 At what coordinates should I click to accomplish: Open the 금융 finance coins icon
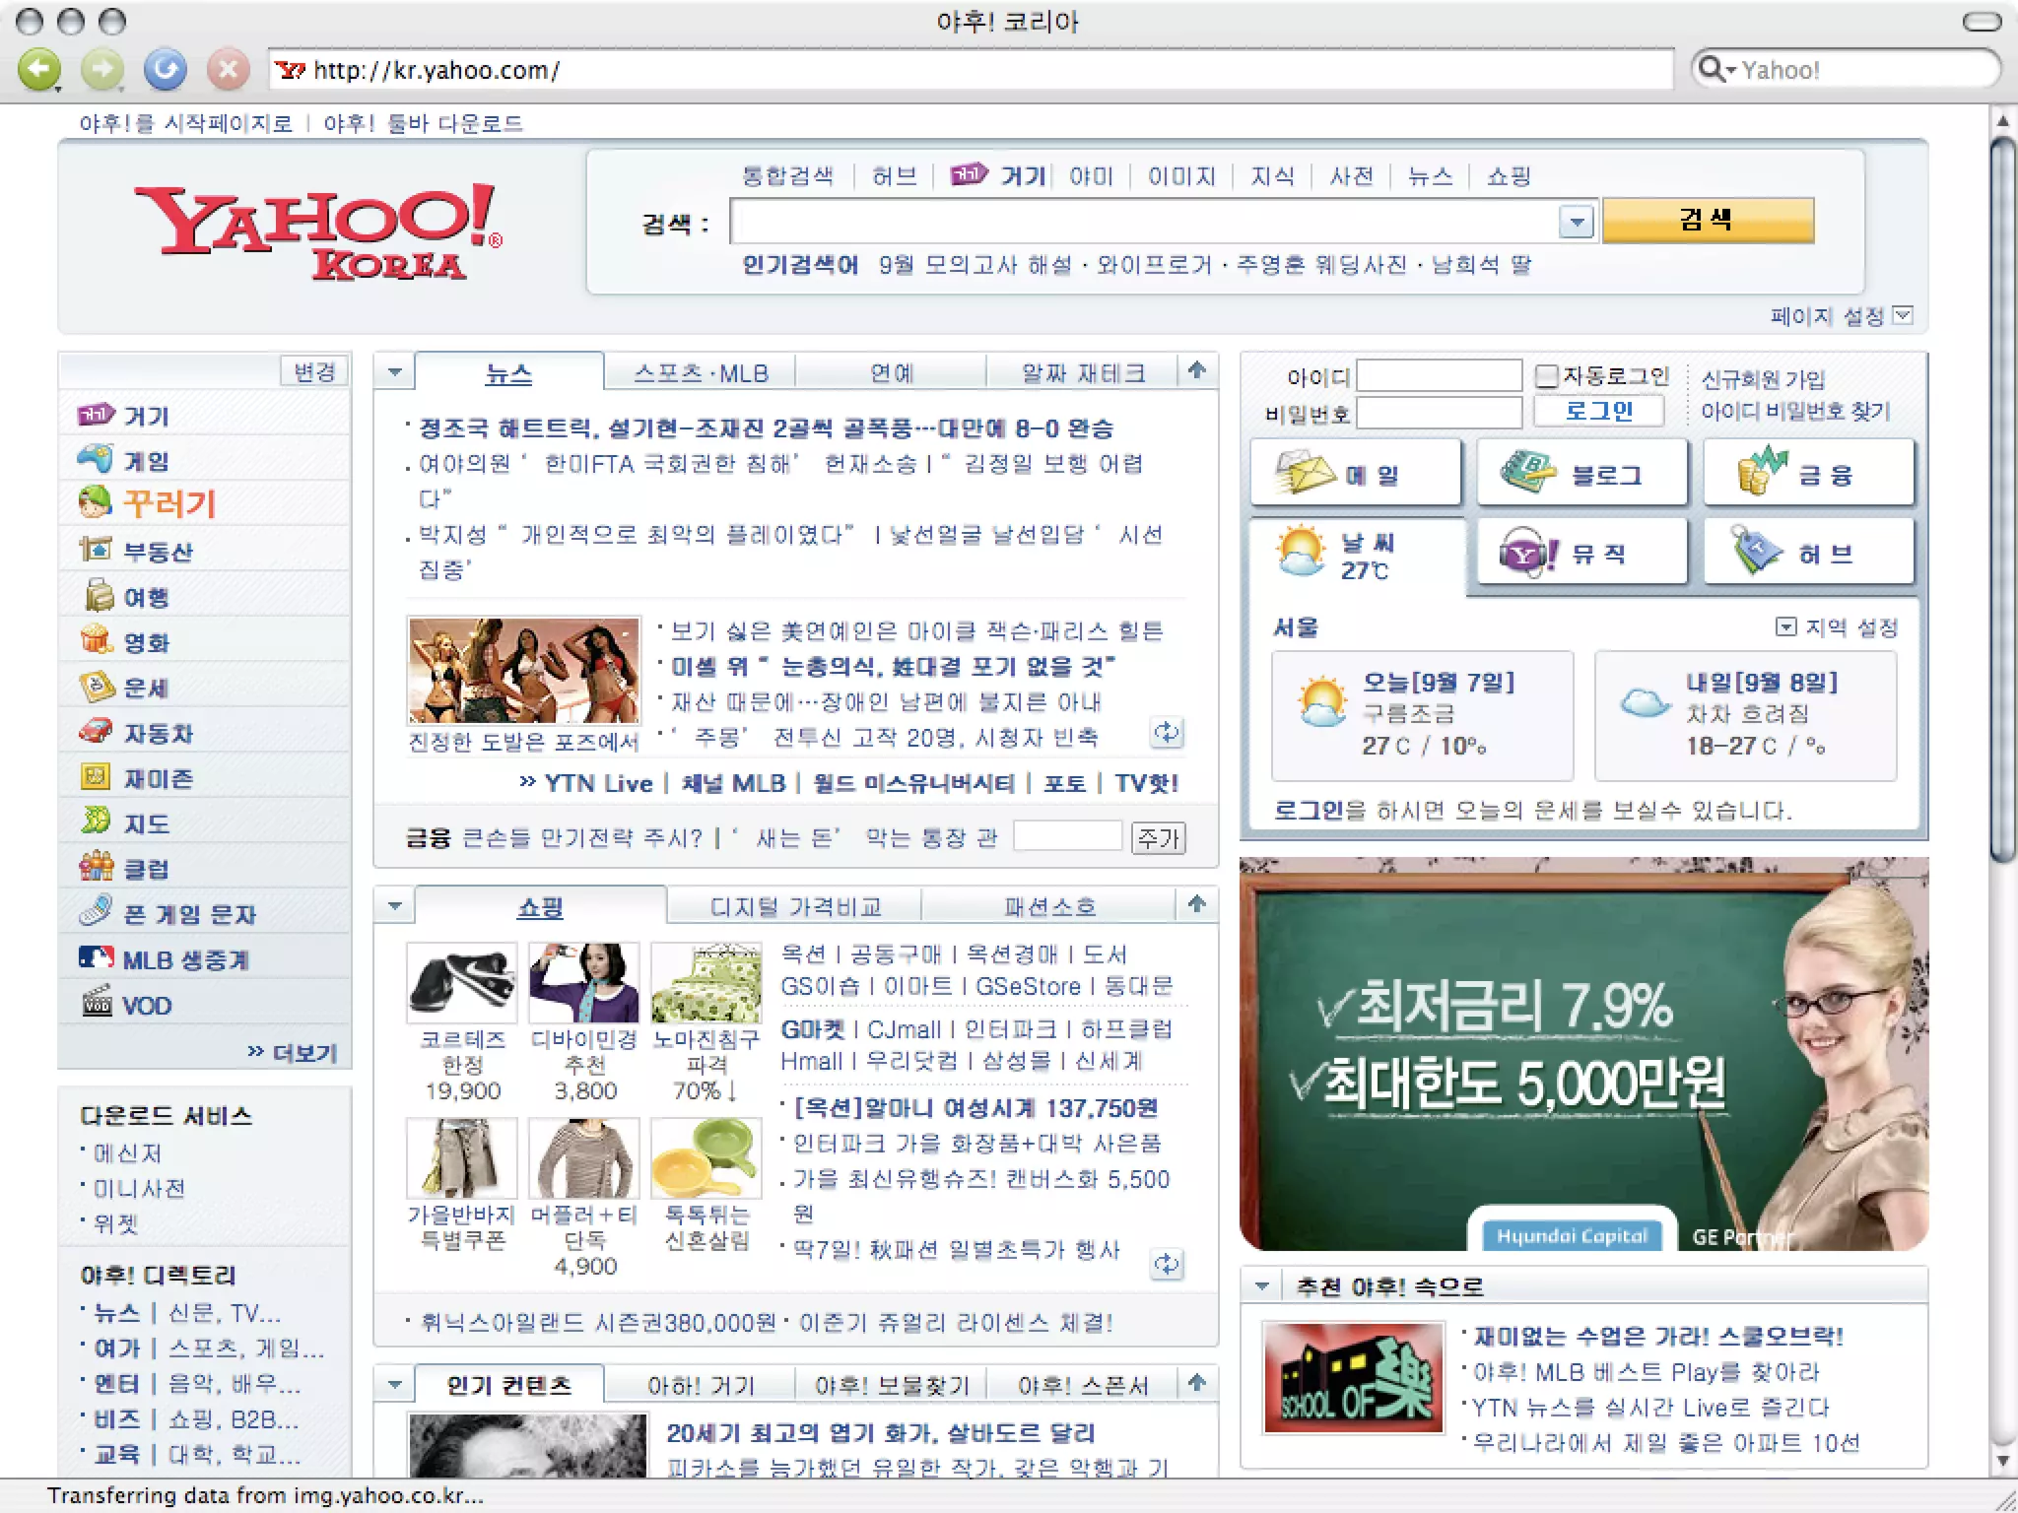[1762, 472]
